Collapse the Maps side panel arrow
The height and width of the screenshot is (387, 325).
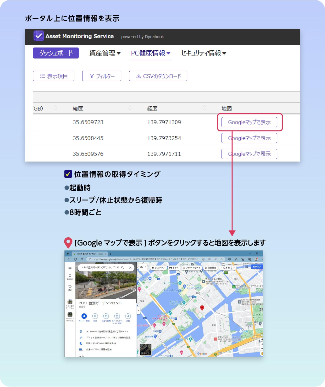tap(138, 310)
